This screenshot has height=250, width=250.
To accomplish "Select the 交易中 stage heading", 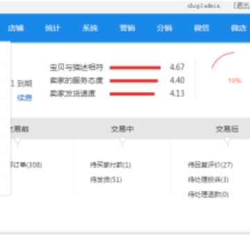I will coord(122,129).
